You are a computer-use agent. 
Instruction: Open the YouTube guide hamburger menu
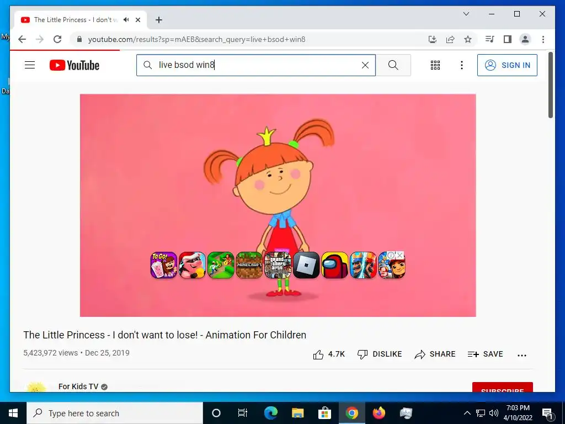click(x=30, y=65)
